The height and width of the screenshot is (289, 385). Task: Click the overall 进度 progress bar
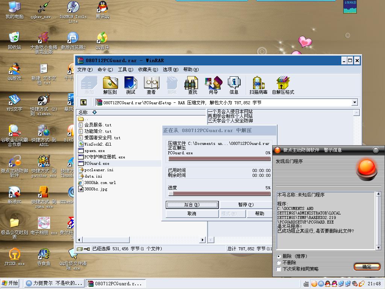[x=220, y=194]
